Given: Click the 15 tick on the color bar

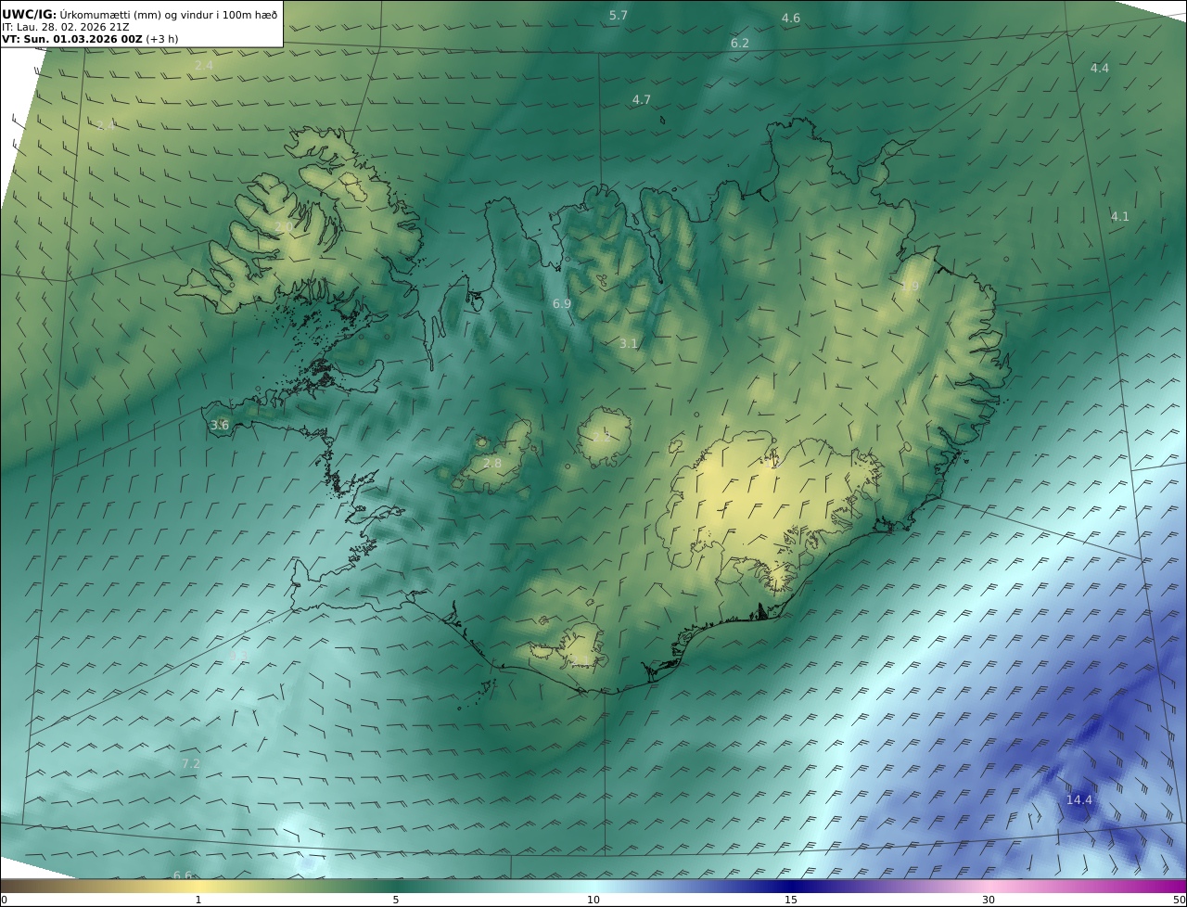Looking at the screenshot, I should [791, 900].
